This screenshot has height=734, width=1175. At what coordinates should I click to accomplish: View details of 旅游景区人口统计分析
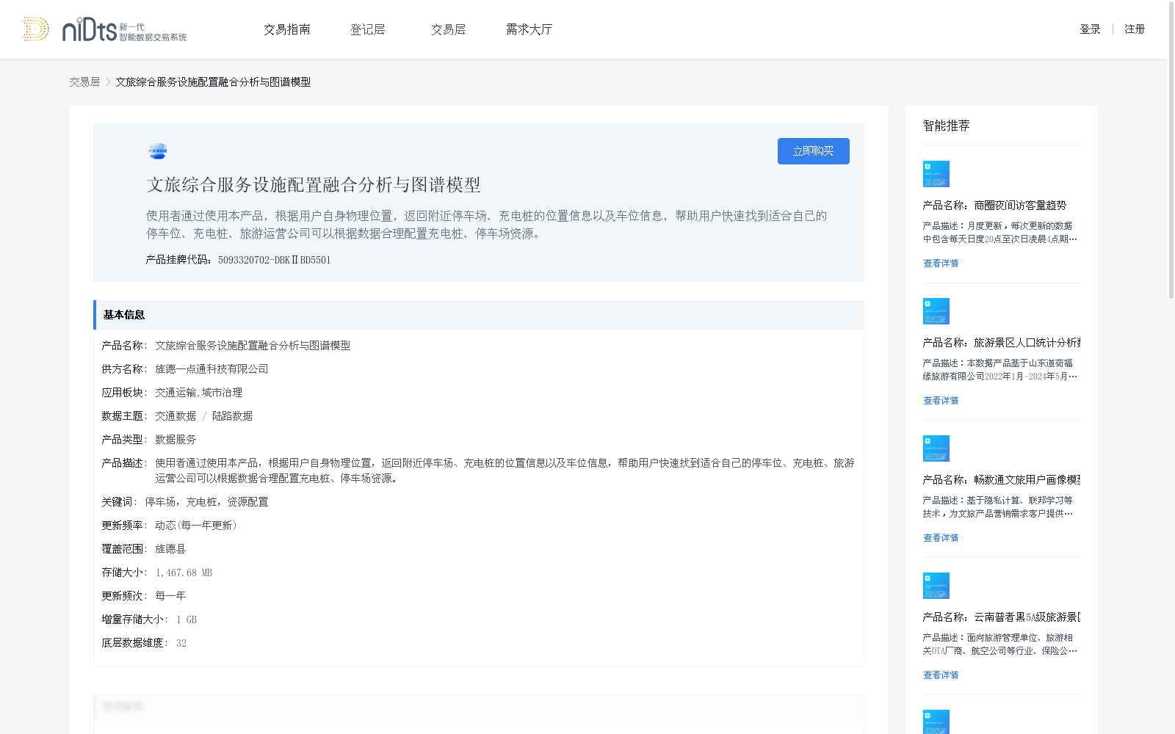[x=941, y=401]
